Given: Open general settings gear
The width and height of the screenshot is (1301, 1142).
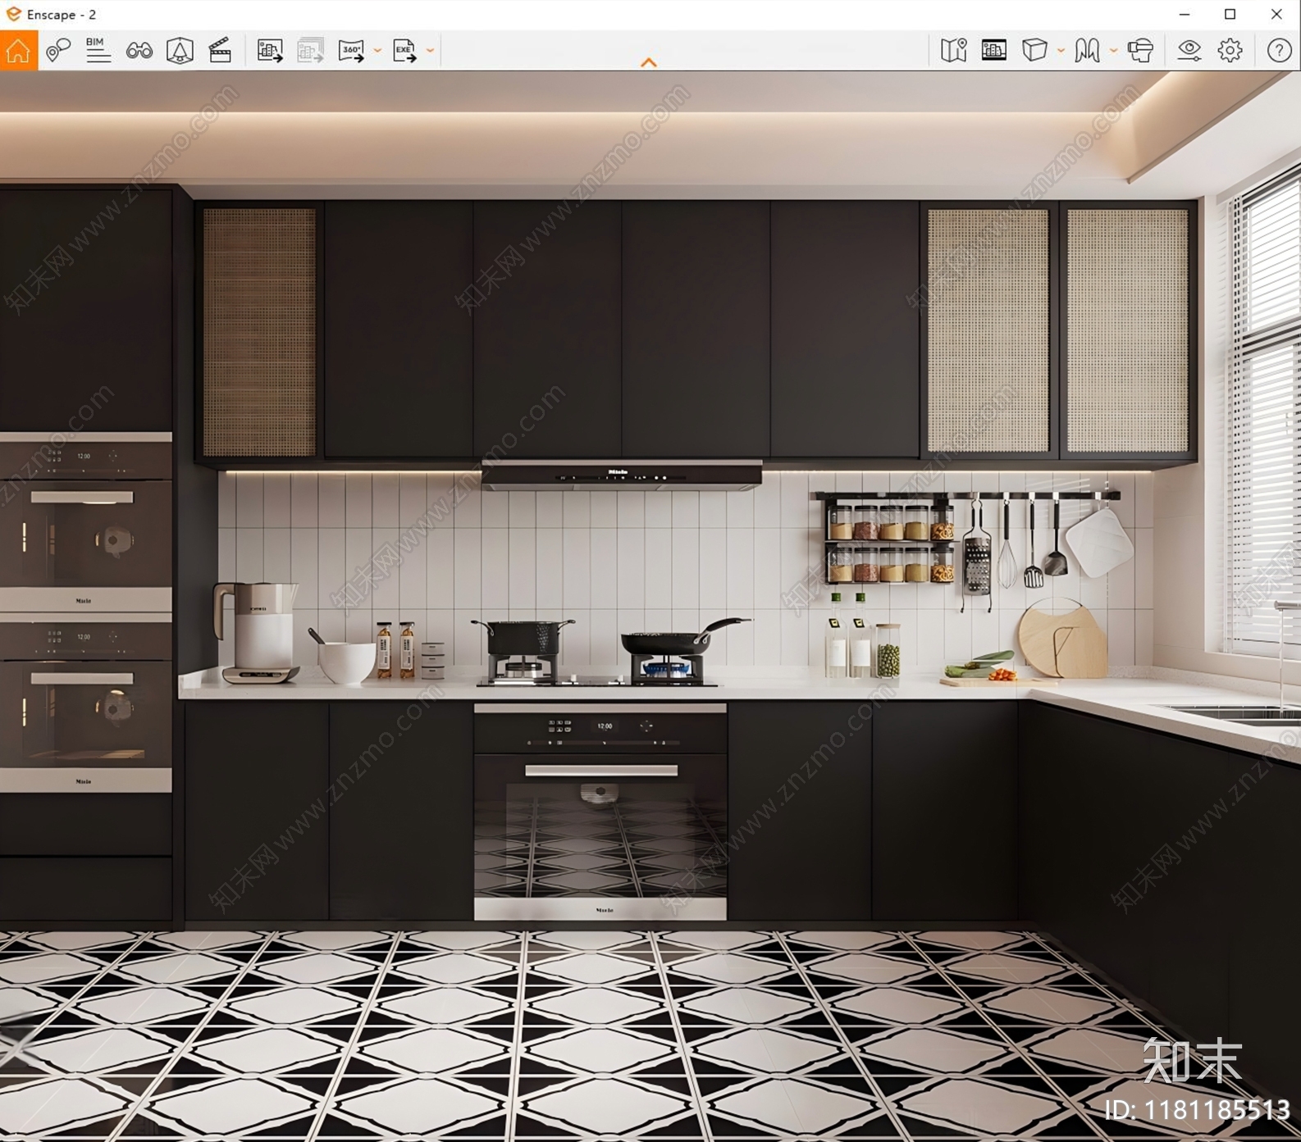Looking at the screenshot, I should point(1230,51).
